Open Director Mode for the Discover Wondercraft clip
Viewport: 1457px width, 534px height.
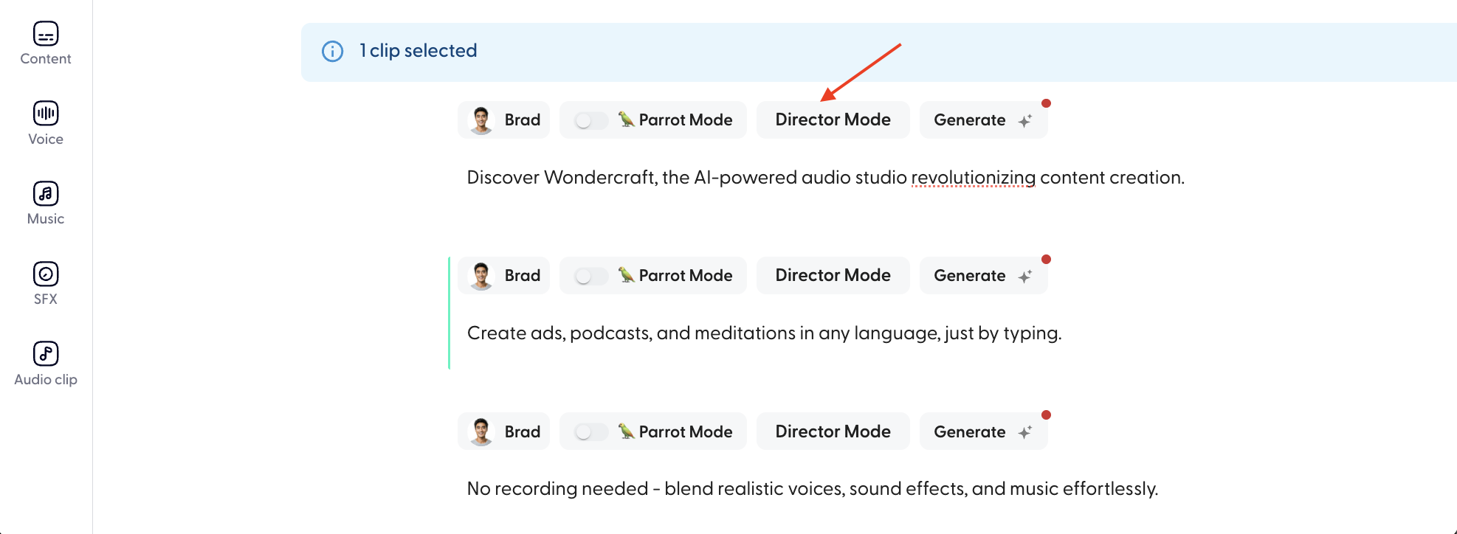[x=833, y=119]
